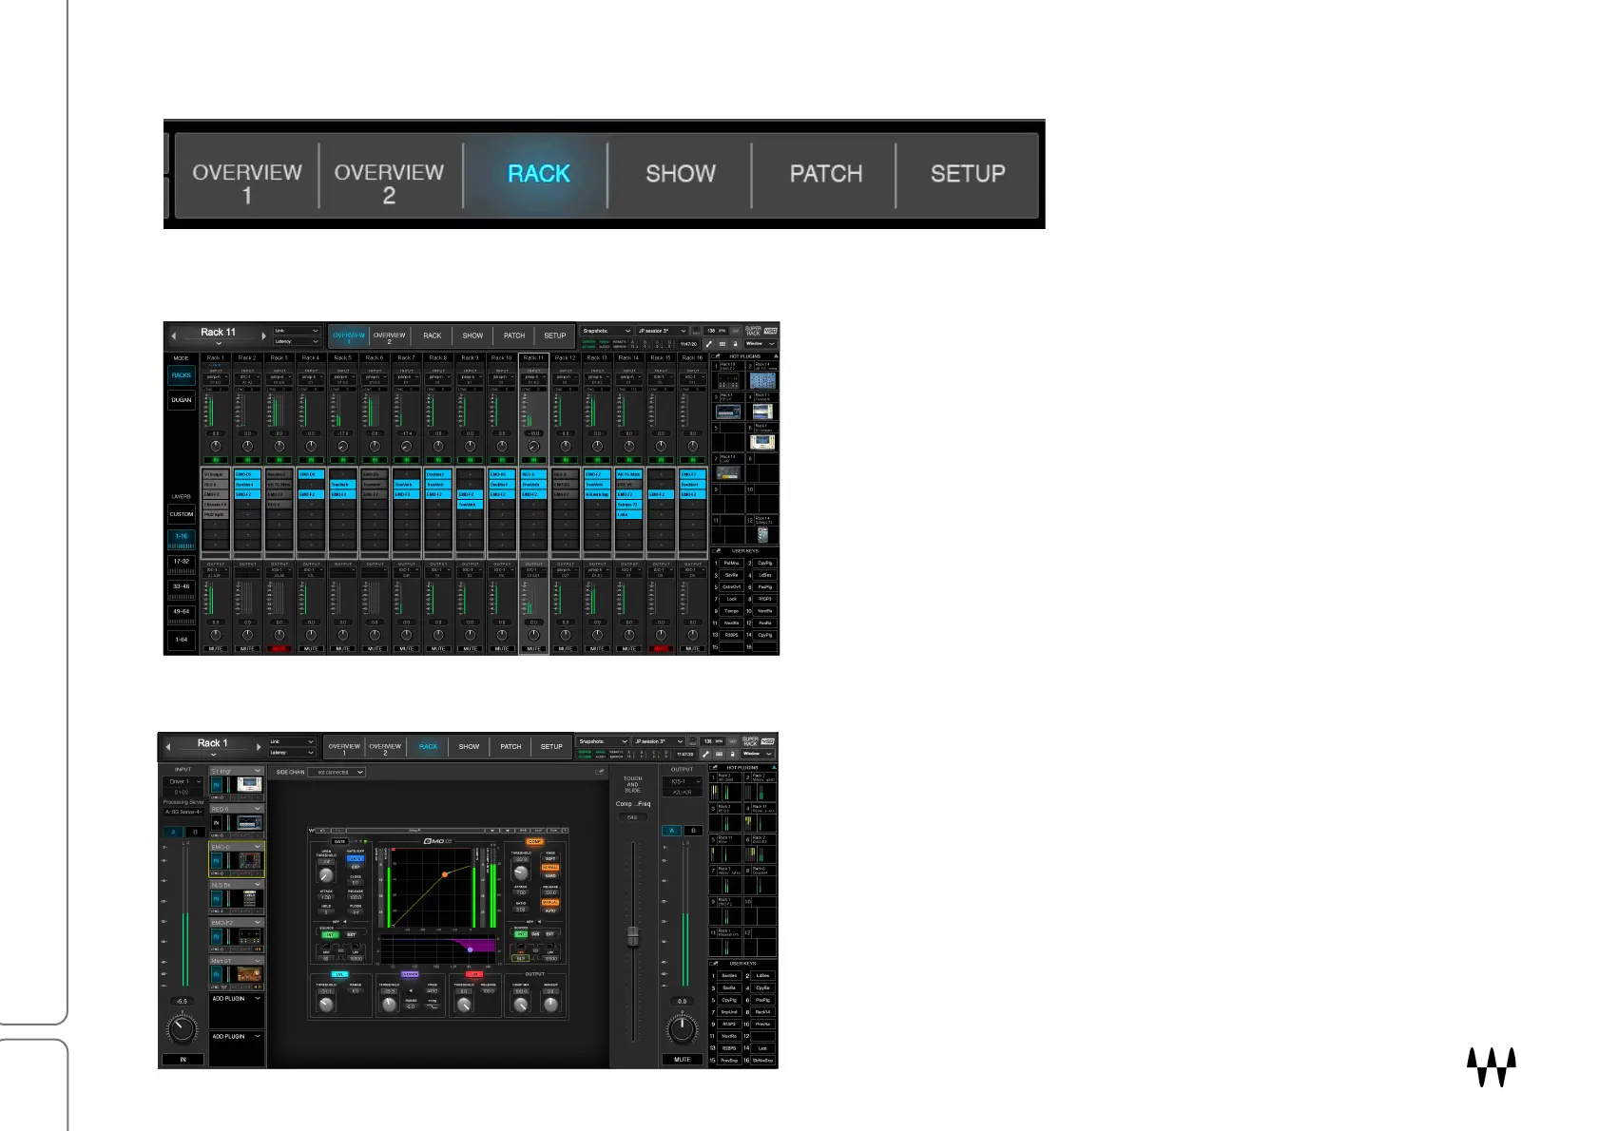Click previous-rack arrow beside Rack 1
This screenshot has width=1599, height=1131.
click(168, 747)
